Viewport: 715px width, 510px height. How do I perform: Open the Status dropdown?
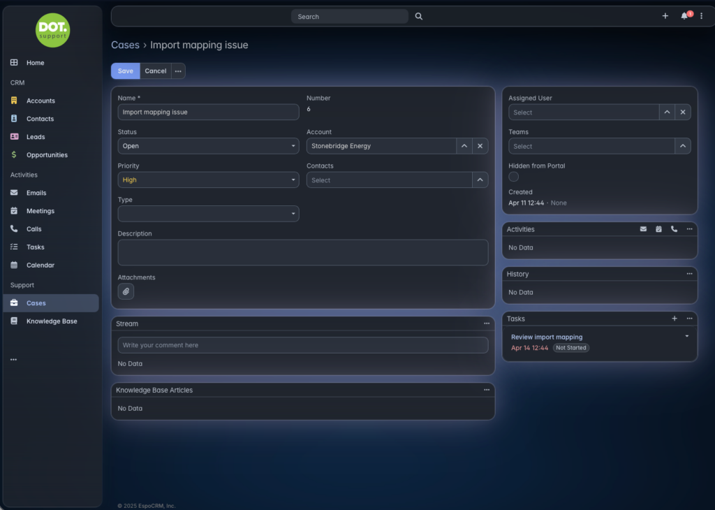[208, 146]
